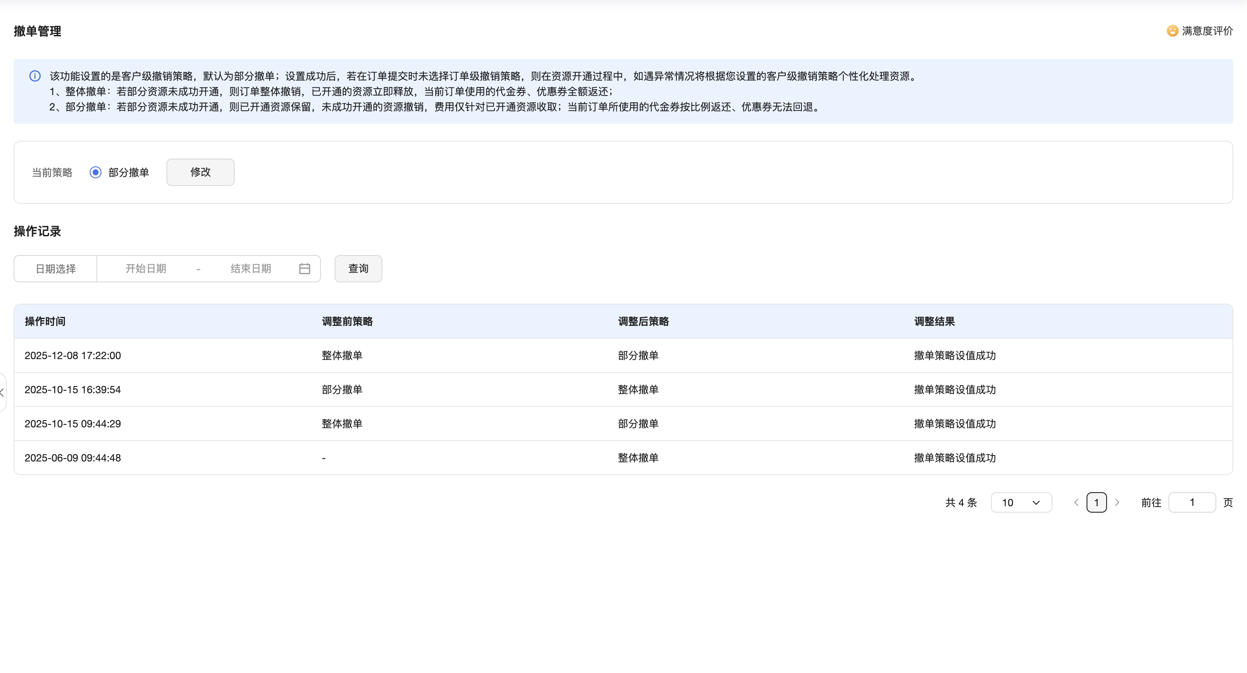
Task: Select page 1 in pagination
Action: pos(1096,503)
